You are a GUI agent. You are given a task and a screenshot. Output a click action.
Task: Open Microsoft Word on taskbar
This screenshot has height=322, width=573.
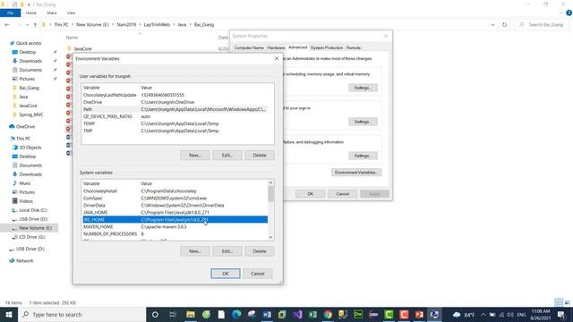tap(267, 314)
